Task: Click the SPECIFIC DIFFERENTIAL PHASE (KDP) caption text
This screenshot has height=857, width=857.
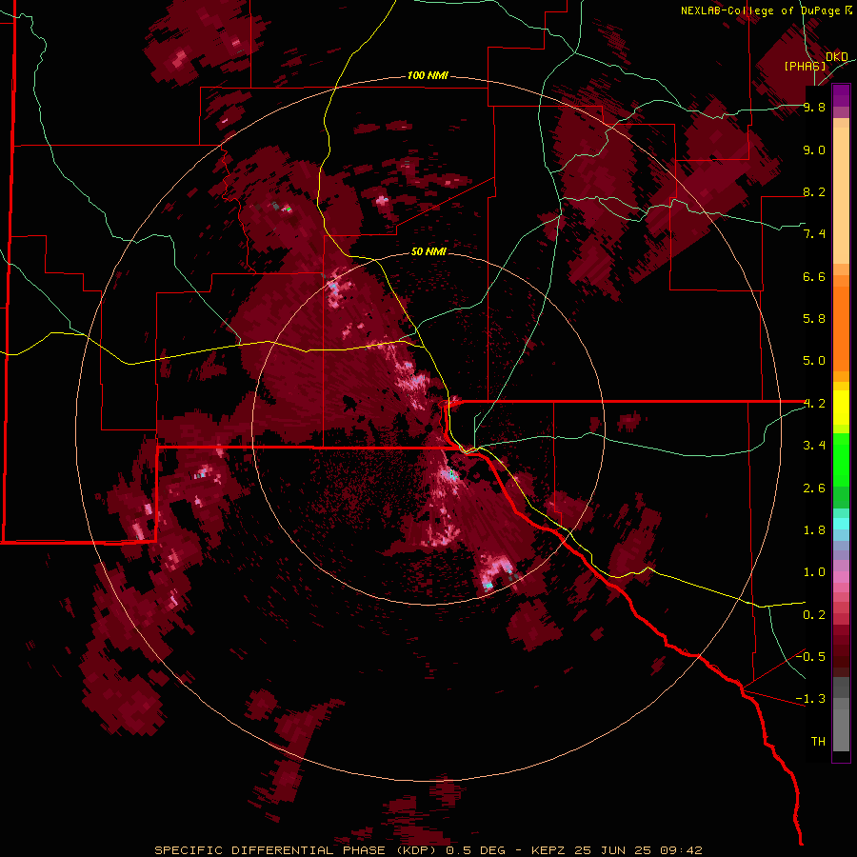Action: click(x=293, y=850)
